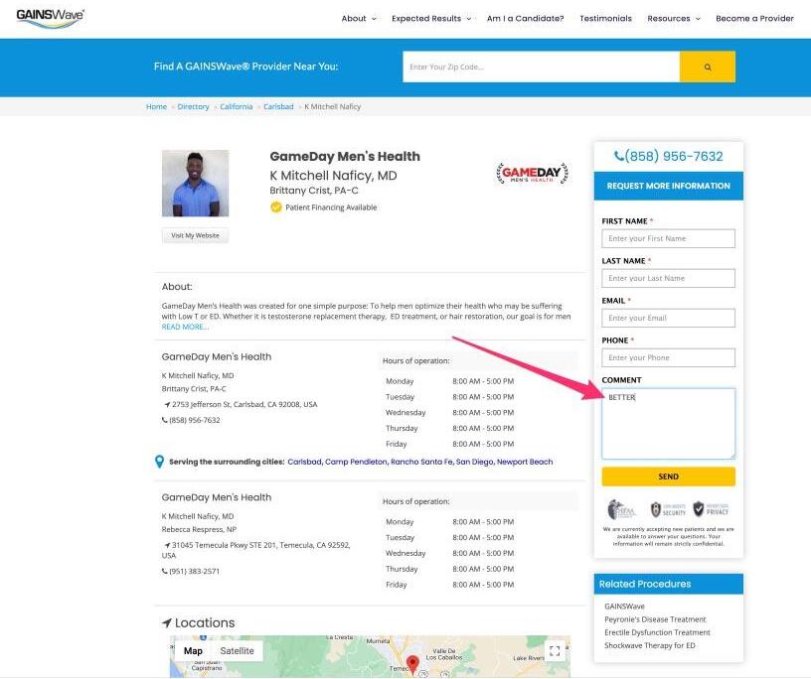
Task: Go to Directory breadcrumb
Action: point(193,106)
